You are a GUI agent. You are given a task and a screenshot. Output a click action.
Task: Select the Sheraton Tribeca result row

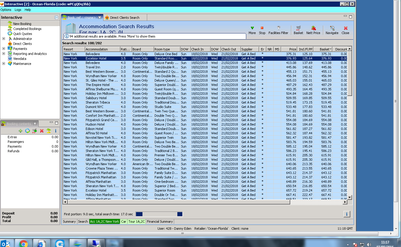pos(205,102)
